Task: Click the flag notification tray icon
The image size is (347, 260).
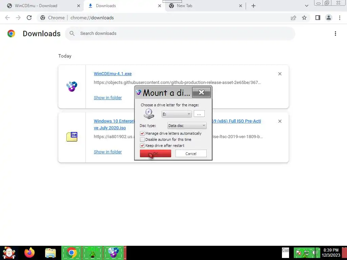Action: point(299,253)
